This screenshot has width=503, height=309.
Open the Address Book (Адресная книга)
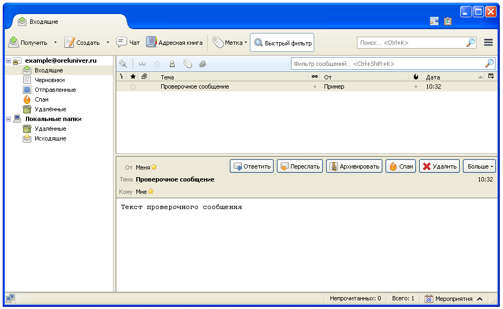click(x=174, y=43)
